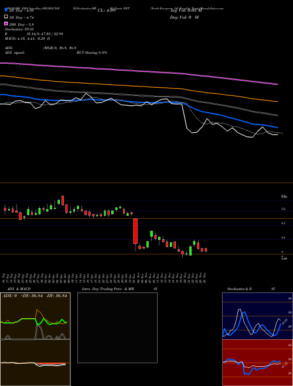Click the large red gap-down candlestick
Image resolution: width=293 pixels, height=386 pixels.
click(x=135, y=232)
